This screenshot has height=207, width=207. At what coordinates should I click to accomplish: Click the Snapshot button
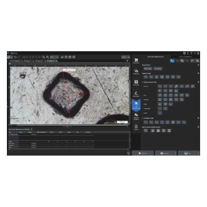(x=164, y=153)
